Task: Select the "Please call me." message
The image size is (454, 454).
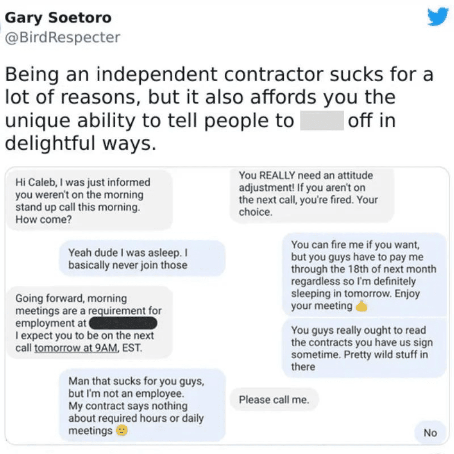Action: click(274, 400)
